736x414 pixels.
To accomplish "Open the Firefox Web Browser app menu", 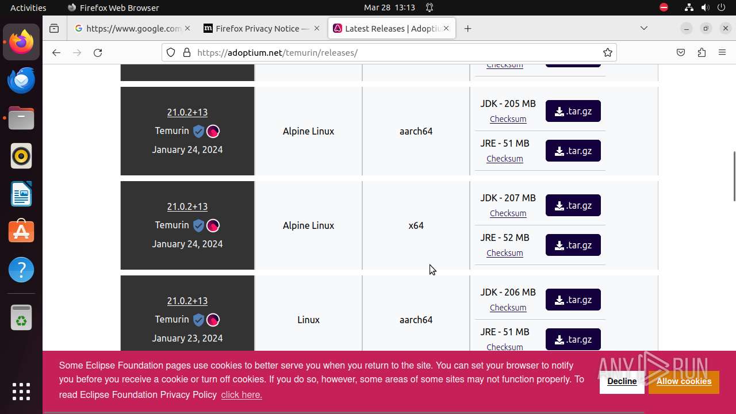I will pos(113,7).
